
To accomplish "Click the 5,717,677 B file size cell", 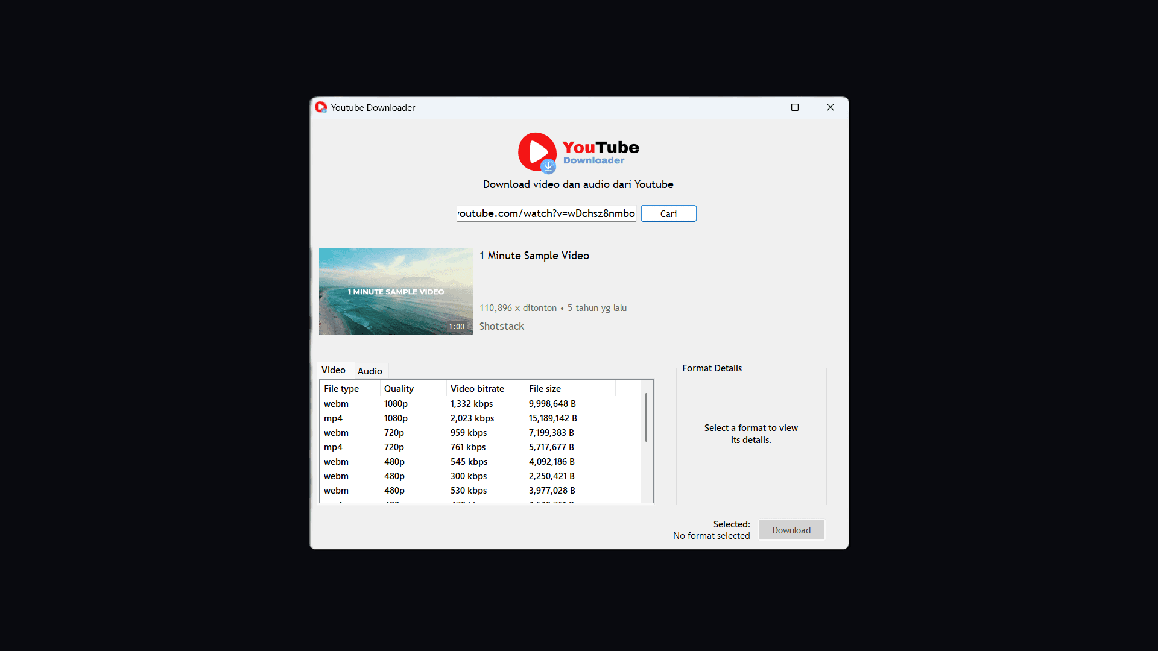I will (551, 447).
